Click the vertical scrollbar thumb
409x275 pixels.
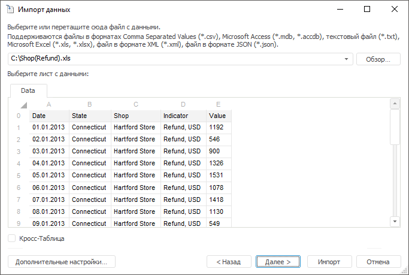[395, 127]
